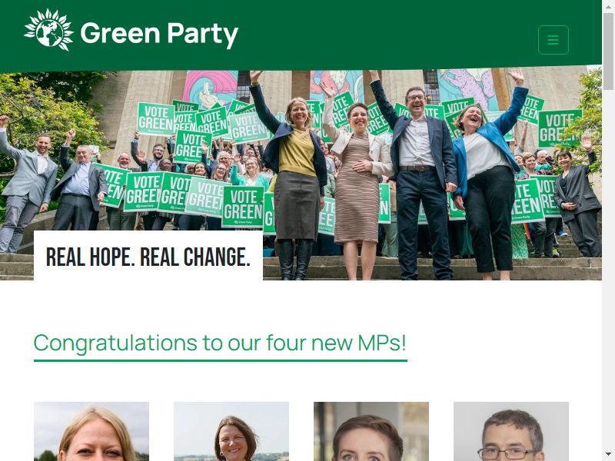This screenshot has width=615, height=461.
Task: Click the woman in yellow top in hero photo
Action: click(x=296, y=177)
